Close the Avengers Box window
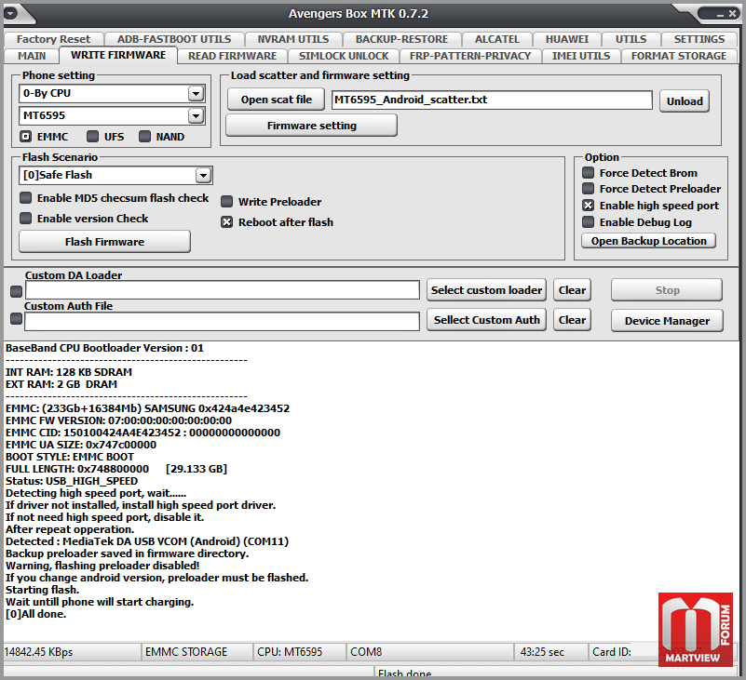Screen dimensions: 746x680 (x=732, y=14)
